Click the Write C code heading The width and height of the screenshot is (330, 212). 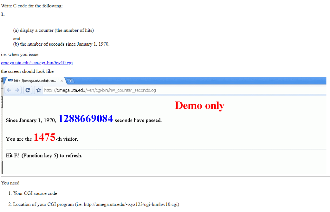click(32, 5)
